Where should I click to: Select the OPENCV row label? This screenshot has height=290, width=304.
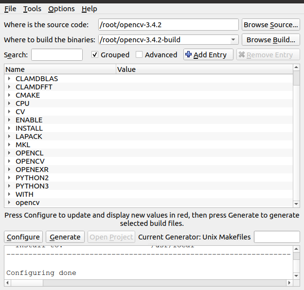(x=30, y=161)
